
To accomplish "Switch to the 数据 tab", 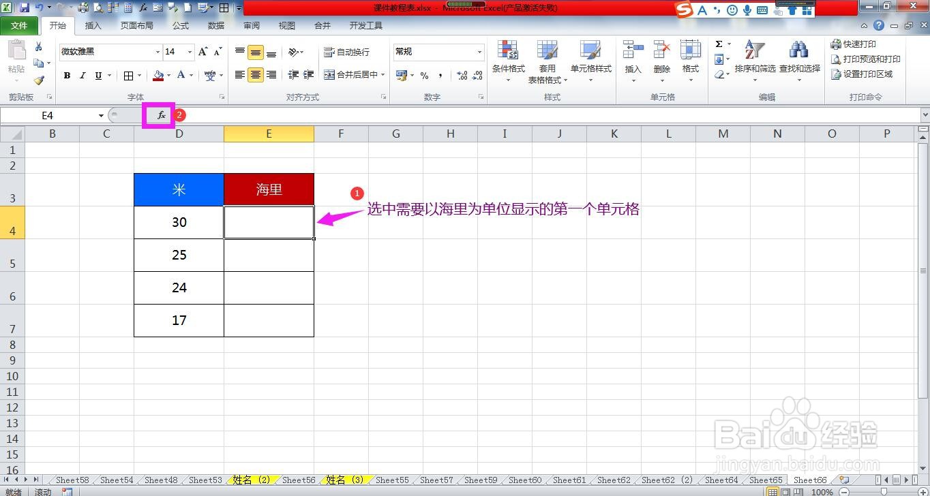I will (216, 25).
